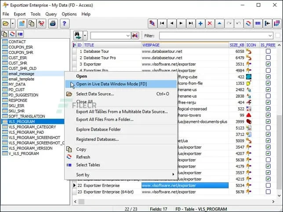Select the SOFT_TRANSLATION table
This screenshot has height=212, width=283.
27,116
